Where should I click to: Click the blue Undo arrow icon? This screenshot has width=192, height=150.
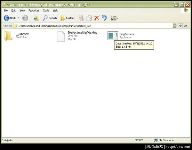point(104,18)
